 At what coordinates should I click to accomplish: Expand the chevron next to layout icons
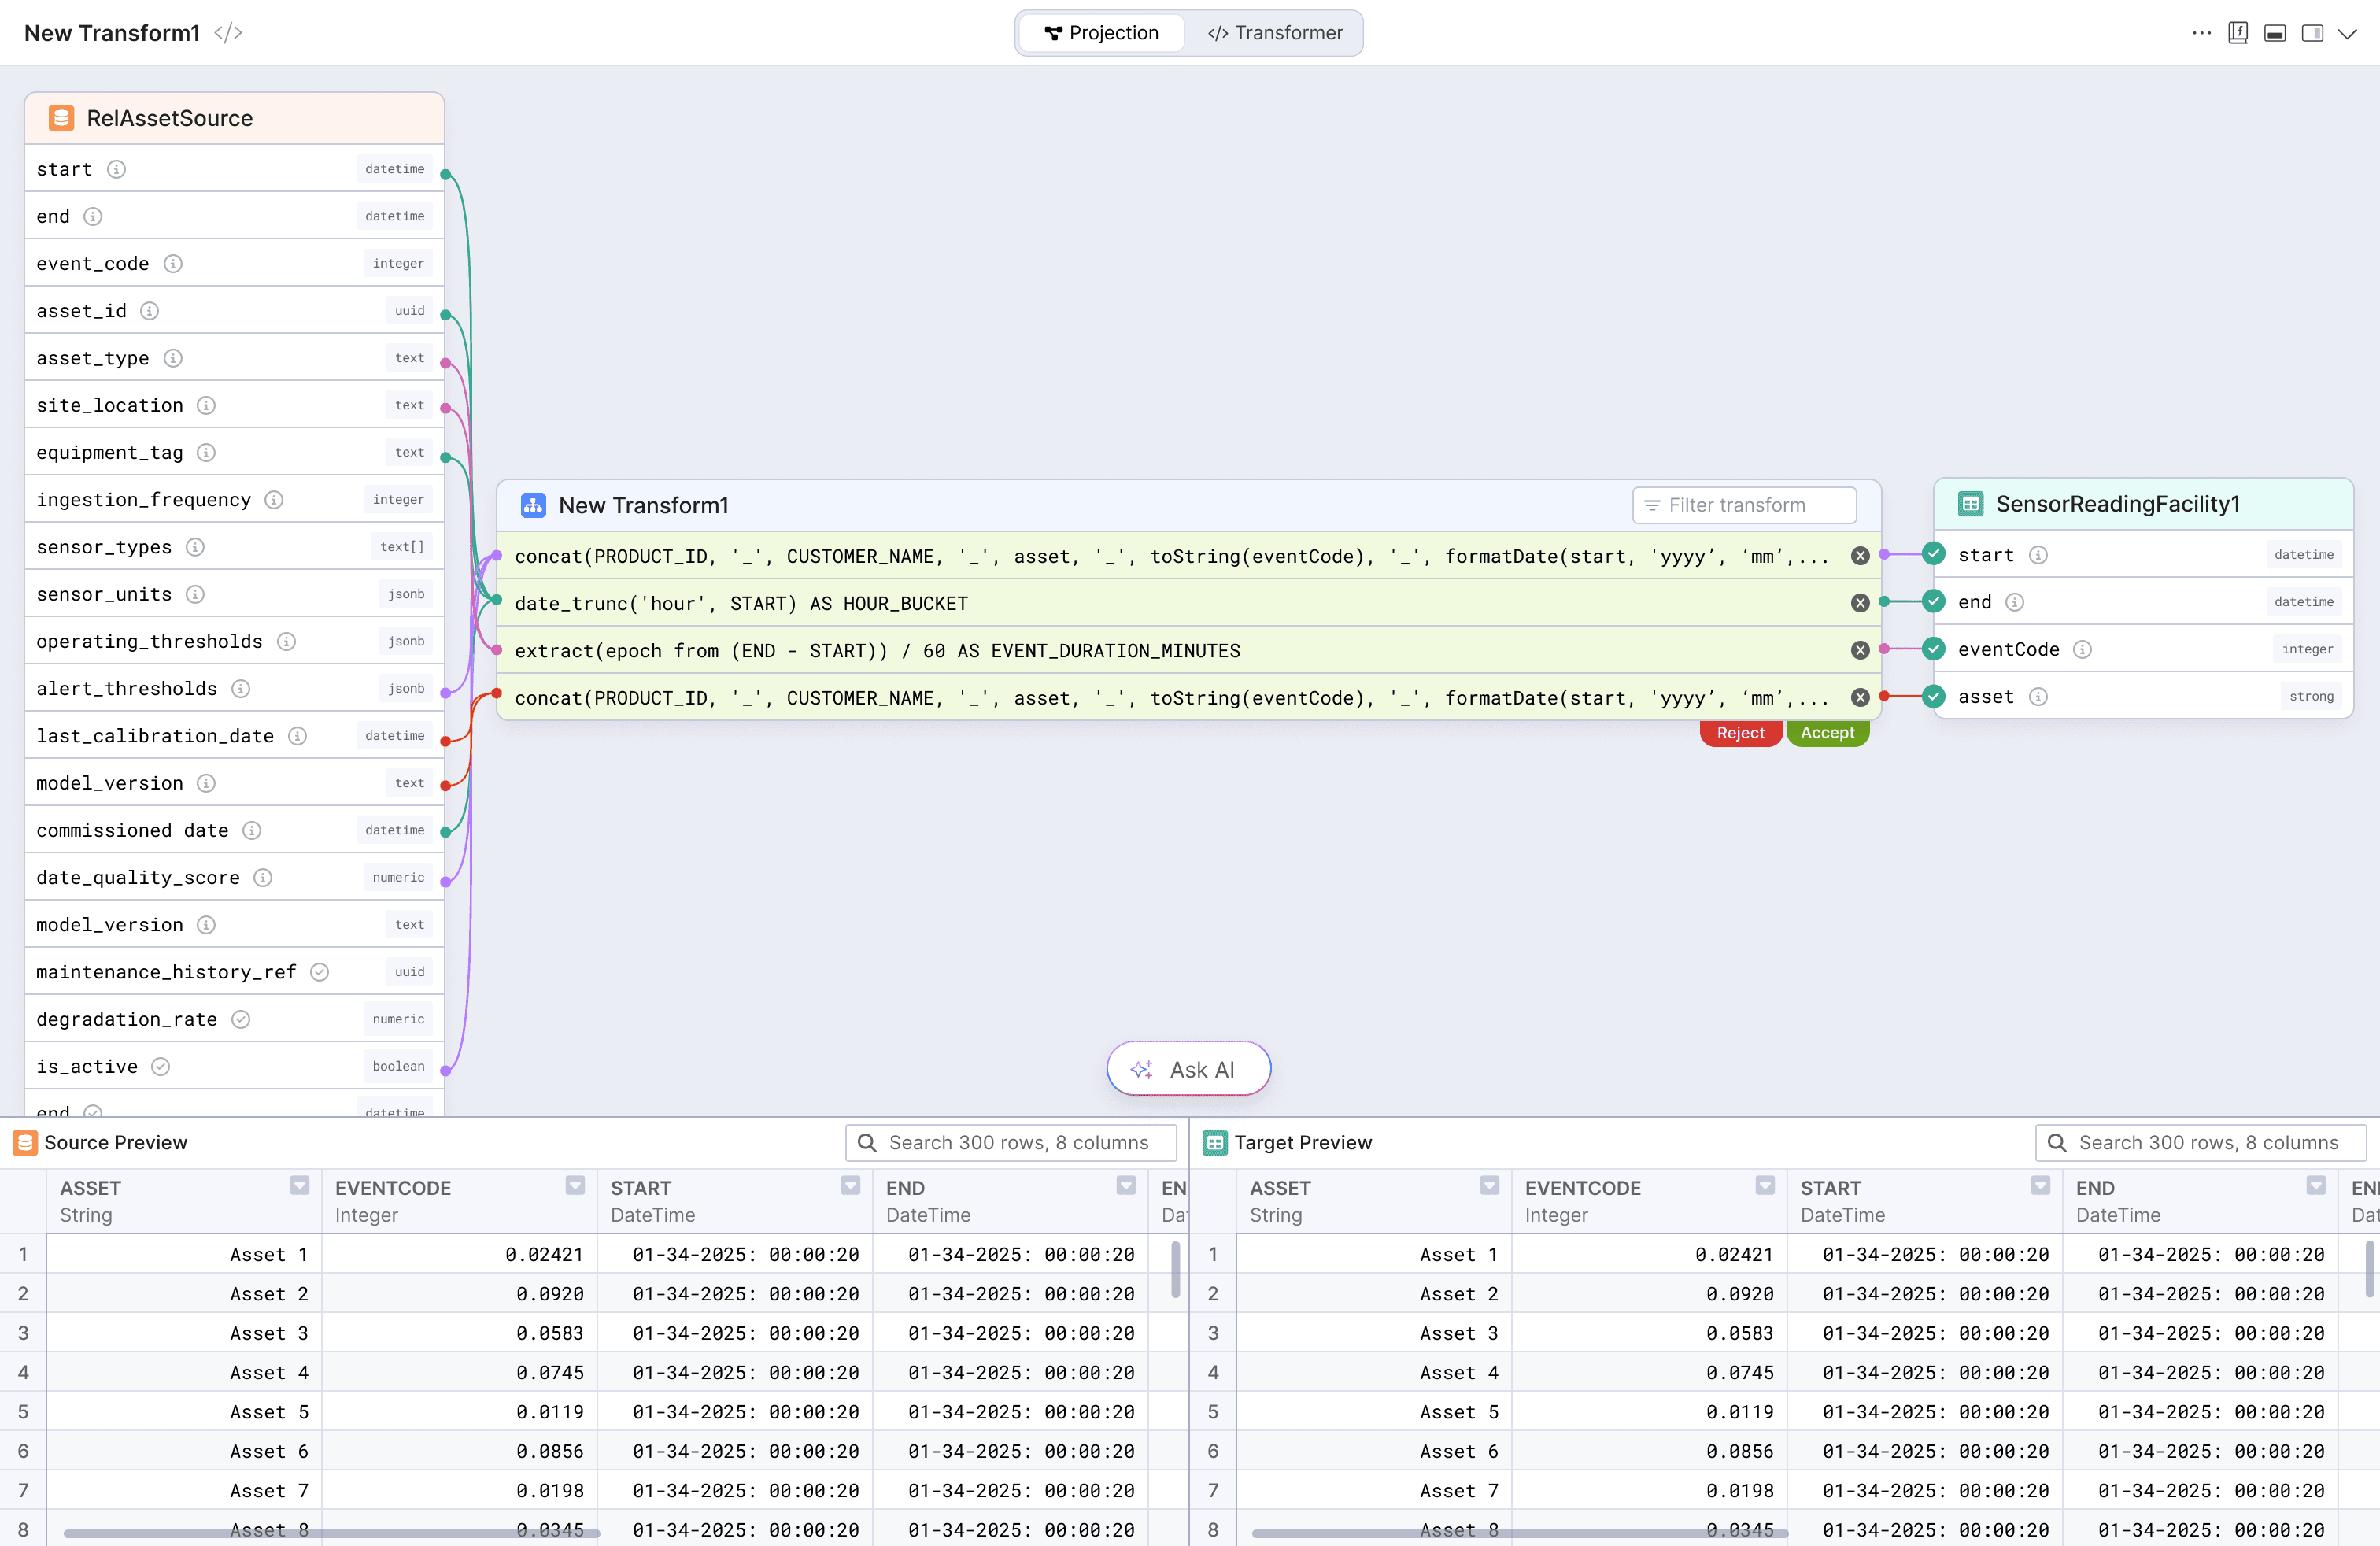point(2348,32)
